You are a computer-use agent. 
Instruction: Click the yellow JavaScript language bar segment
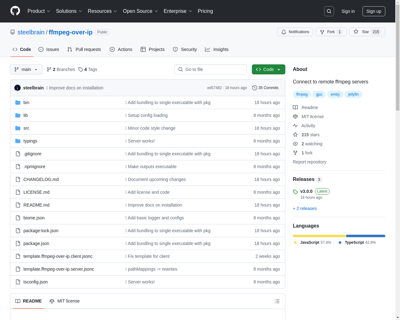click(x=319, y=236)
